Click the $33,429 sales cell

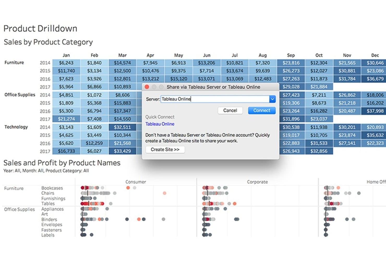point(122,151)
